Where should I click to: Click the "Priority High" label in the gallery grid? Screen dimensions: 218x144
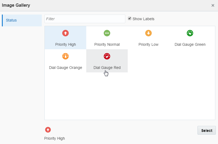click(65, 44)
